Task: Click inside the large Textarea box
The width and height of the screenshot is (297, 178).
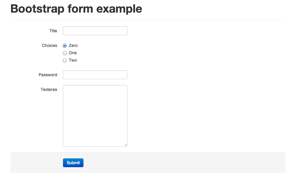Action: coord(95,116)
